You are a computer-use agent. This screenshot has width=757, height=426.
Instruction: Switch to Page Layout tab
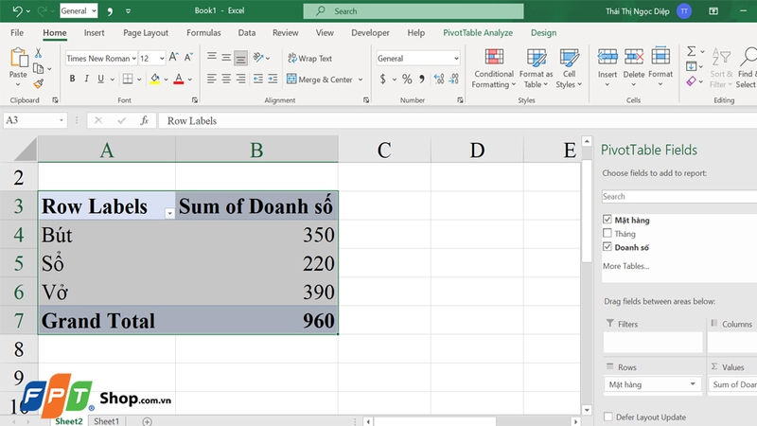[146, 33]
